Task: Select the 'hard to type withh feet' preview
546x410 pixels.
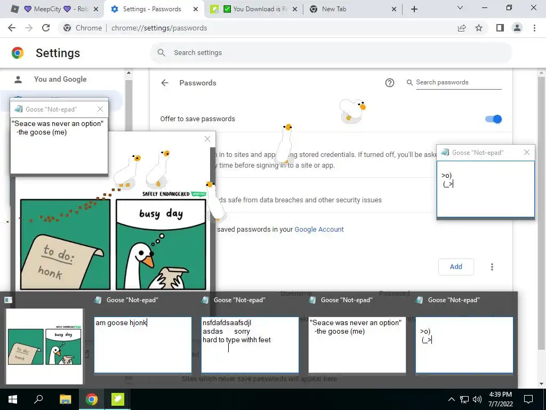Action: point(250,344)
